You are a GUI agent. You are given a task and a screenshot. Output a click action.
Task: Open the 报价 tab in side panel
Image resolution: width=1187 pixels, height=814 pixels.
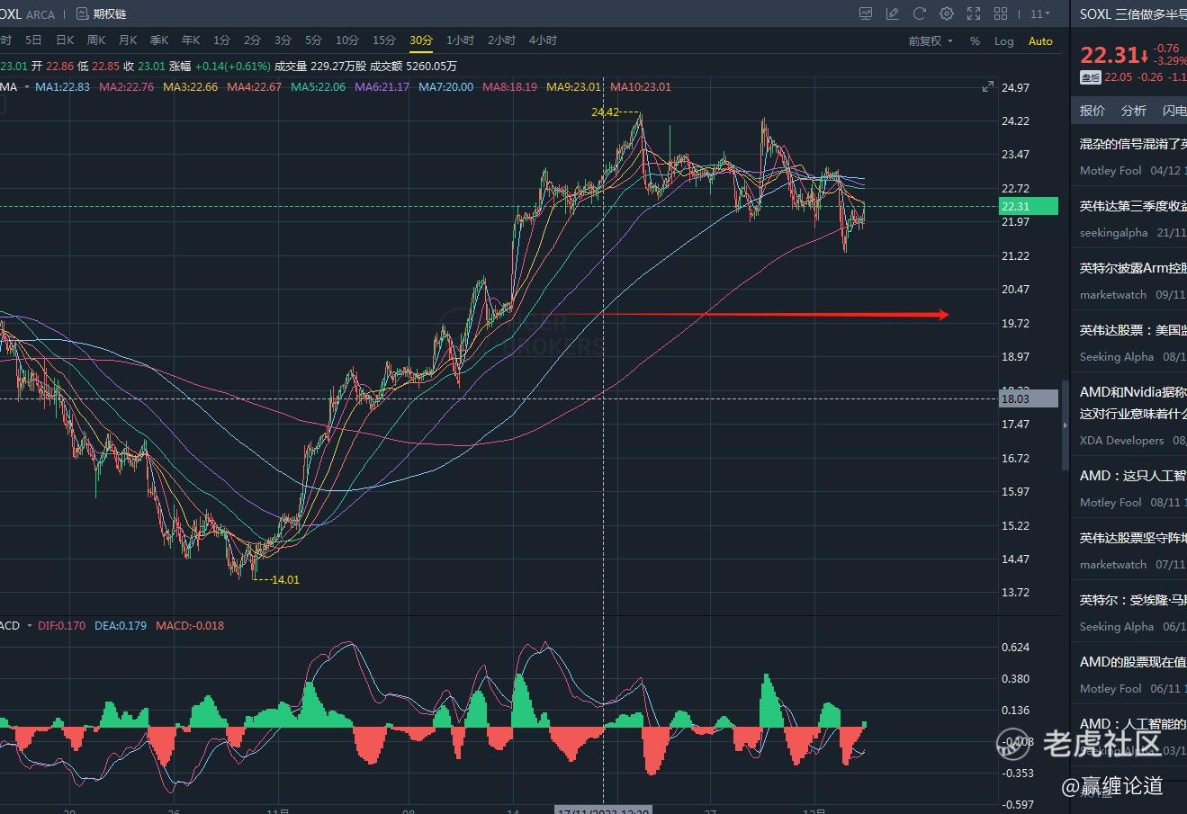tap(1093, 111)
